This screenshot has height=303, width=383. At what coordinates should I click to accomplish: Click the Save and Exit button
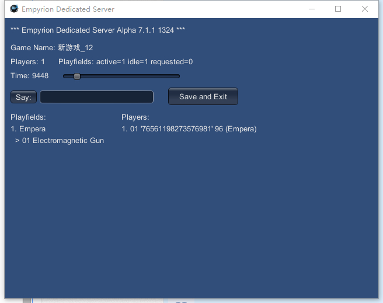coord(203,96)
